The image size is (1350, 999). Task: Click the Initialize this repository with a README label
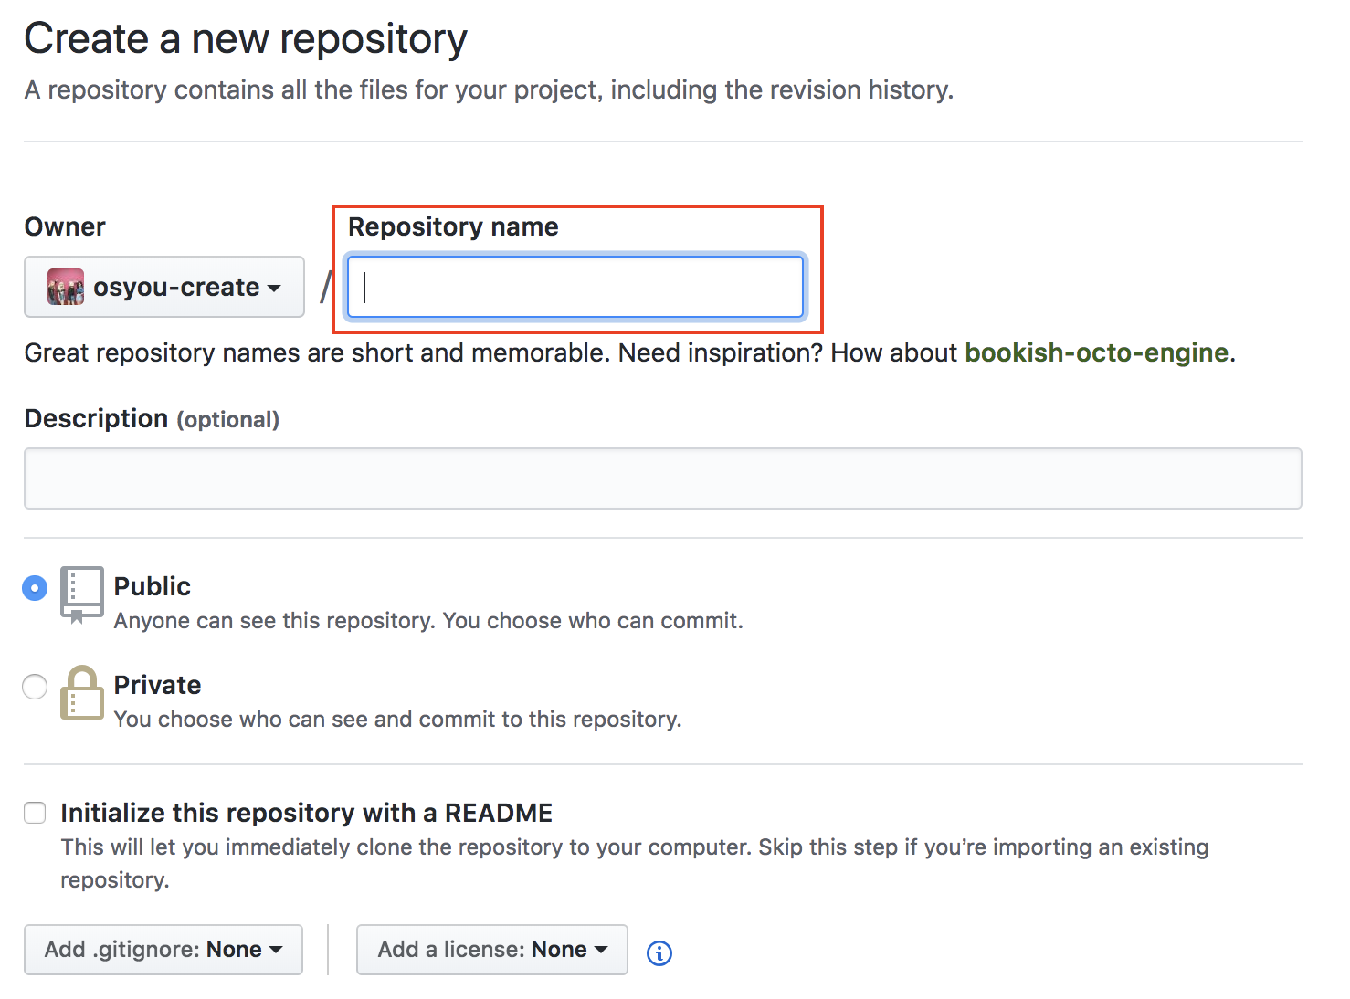(x=307, y=813)
